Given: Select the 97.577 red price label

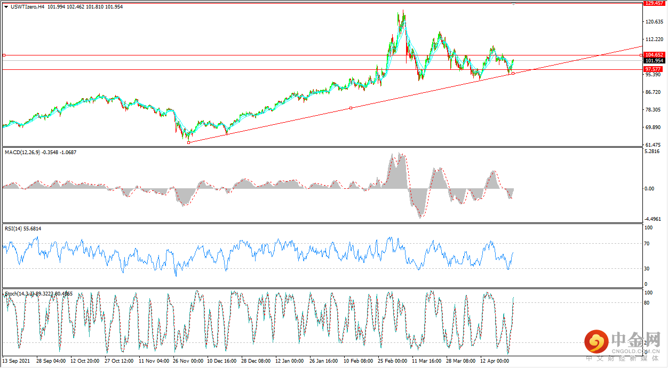Looking at the screenshot, I should pos(654,69).
